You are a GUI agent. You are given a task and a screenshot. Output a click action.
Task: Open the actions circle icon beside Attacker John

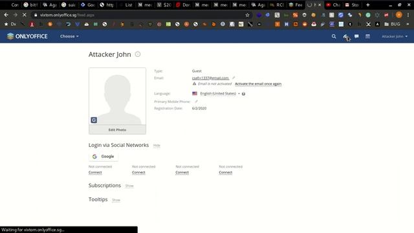138,54
